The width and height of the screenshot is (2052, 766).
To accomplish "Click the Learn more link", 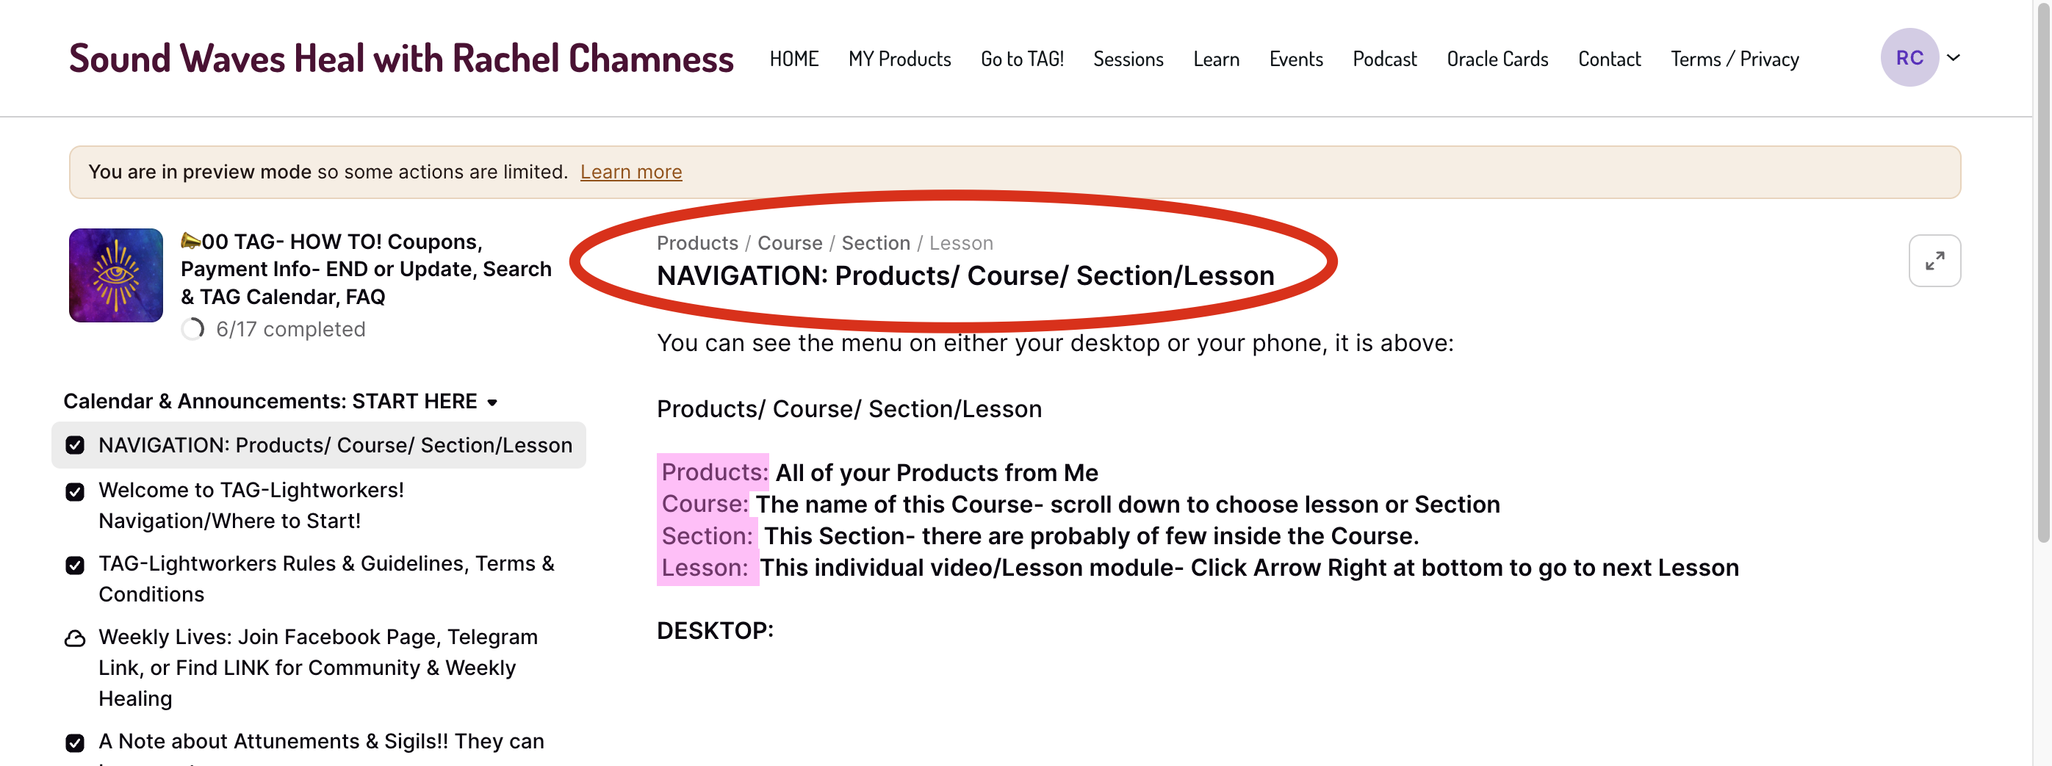I will (630, 172).
